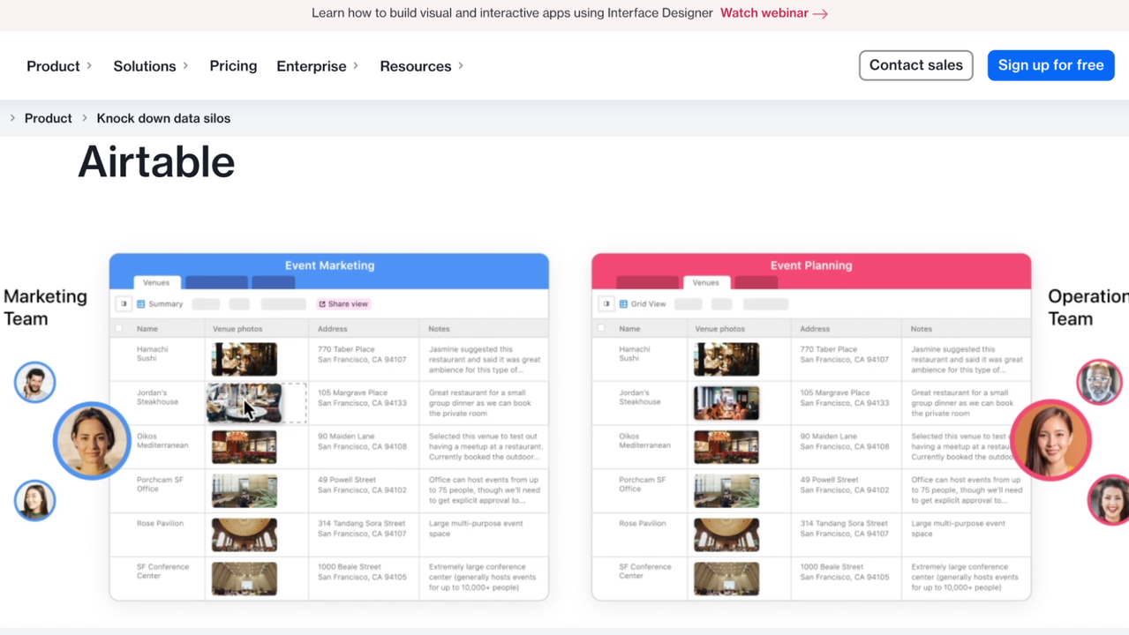Click the bearded man avatar under Marketing Team
The image size is (1129, 635).
click(x=35, y=383)
